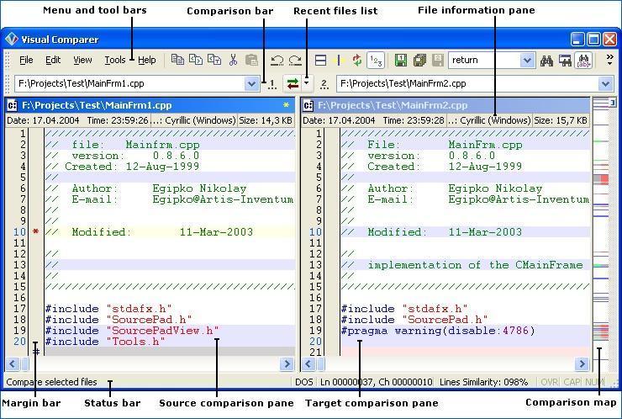Open the Help menu
The height and width of the screenshot is (419, 622).
[x=147, y=60]
